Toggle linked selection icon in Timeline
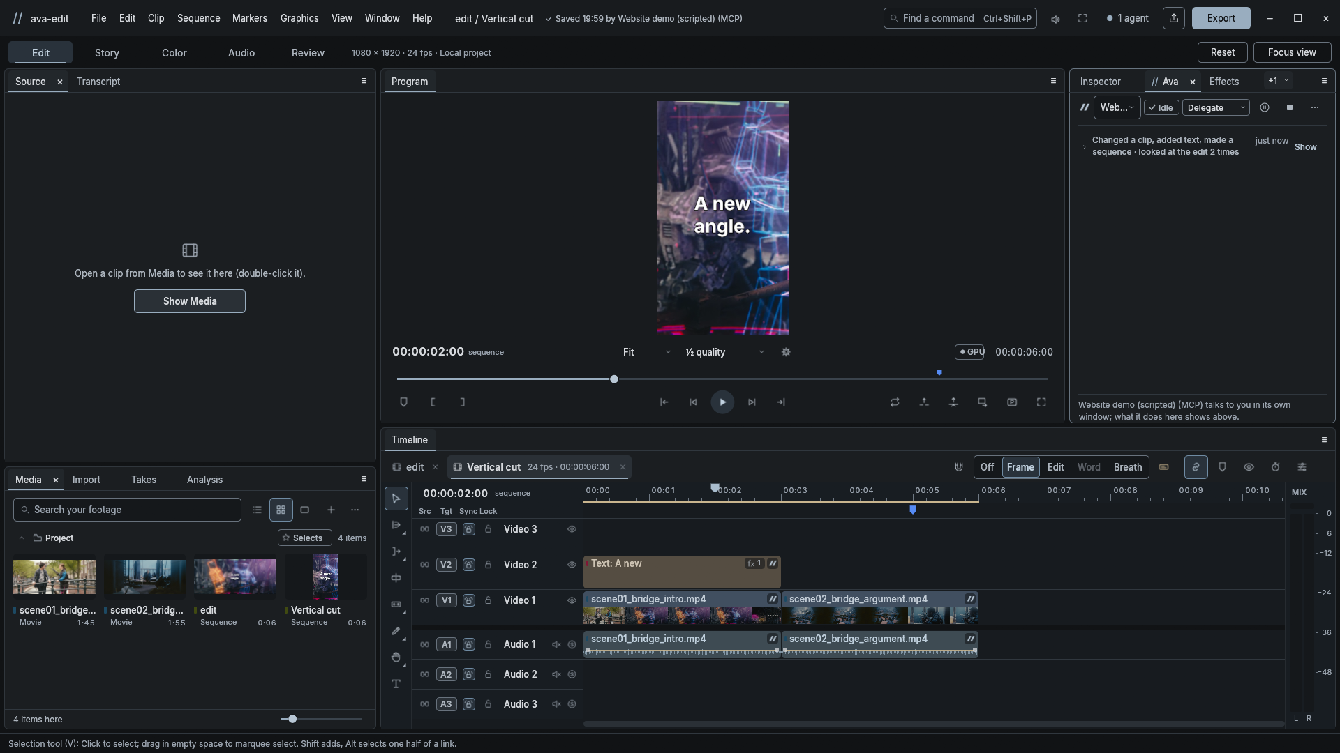This screenshot has height=753, width=1340. [1196, 467]
